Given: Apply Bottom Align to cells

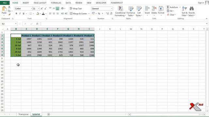Looking at the screenshot, I should pyautogui.click(x=57, y=8).
